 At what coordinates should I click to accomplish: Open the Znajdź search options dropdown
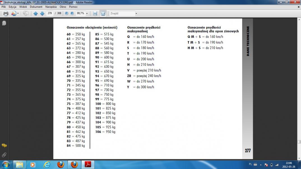pyautogui.click(x=136, y=13)
